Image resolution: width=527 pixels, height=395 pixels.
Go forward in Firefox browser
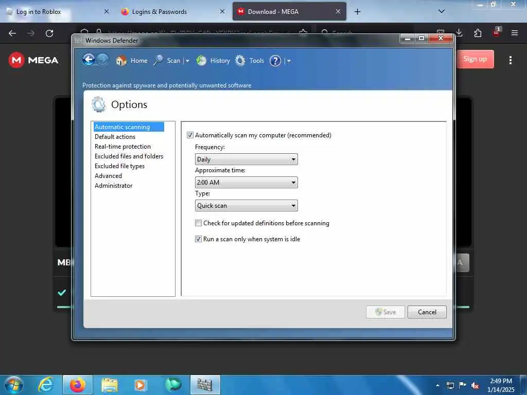[31, 33]
